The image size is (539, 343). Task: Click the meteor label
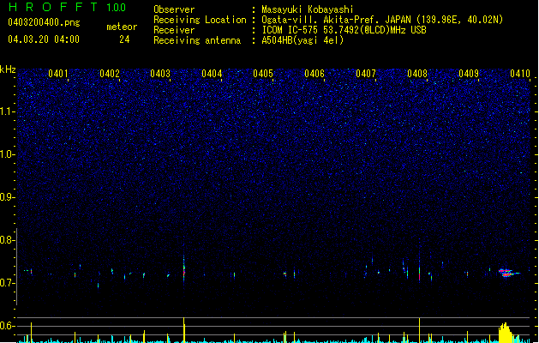122,27
